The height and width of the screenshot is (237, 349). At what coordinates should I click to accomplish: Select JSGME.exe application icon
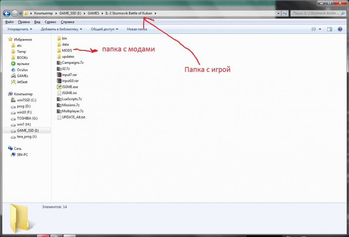coord(59,87)
